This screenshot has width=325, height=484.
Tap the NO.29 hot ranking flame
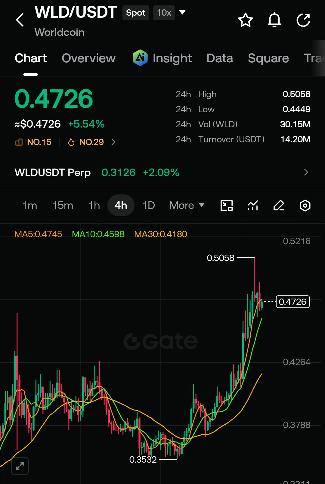coord(86,142)
